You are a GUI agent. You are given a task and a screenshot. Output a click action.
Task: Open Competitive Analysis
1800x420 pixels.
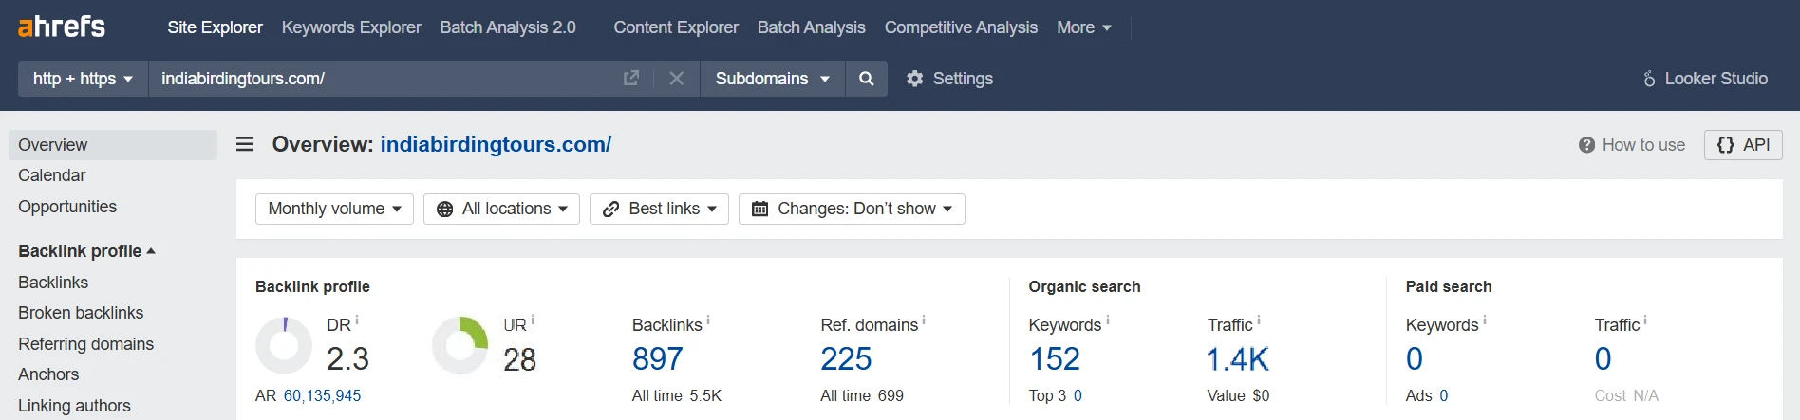click(x=961, y=27)
